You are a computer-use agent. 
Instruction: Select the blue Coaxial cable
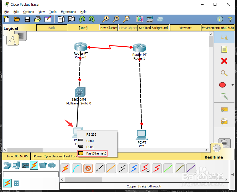134,168
